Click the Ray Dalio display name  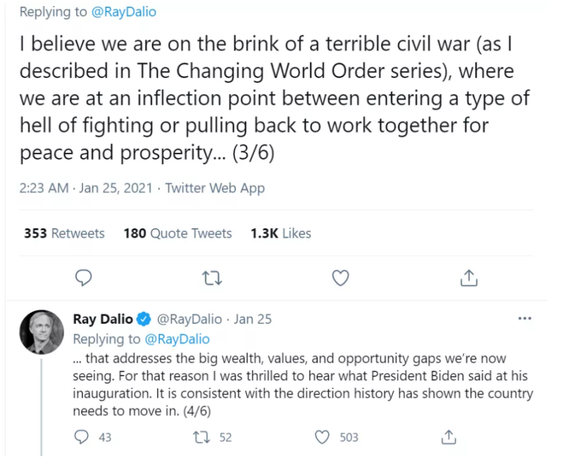103,319
